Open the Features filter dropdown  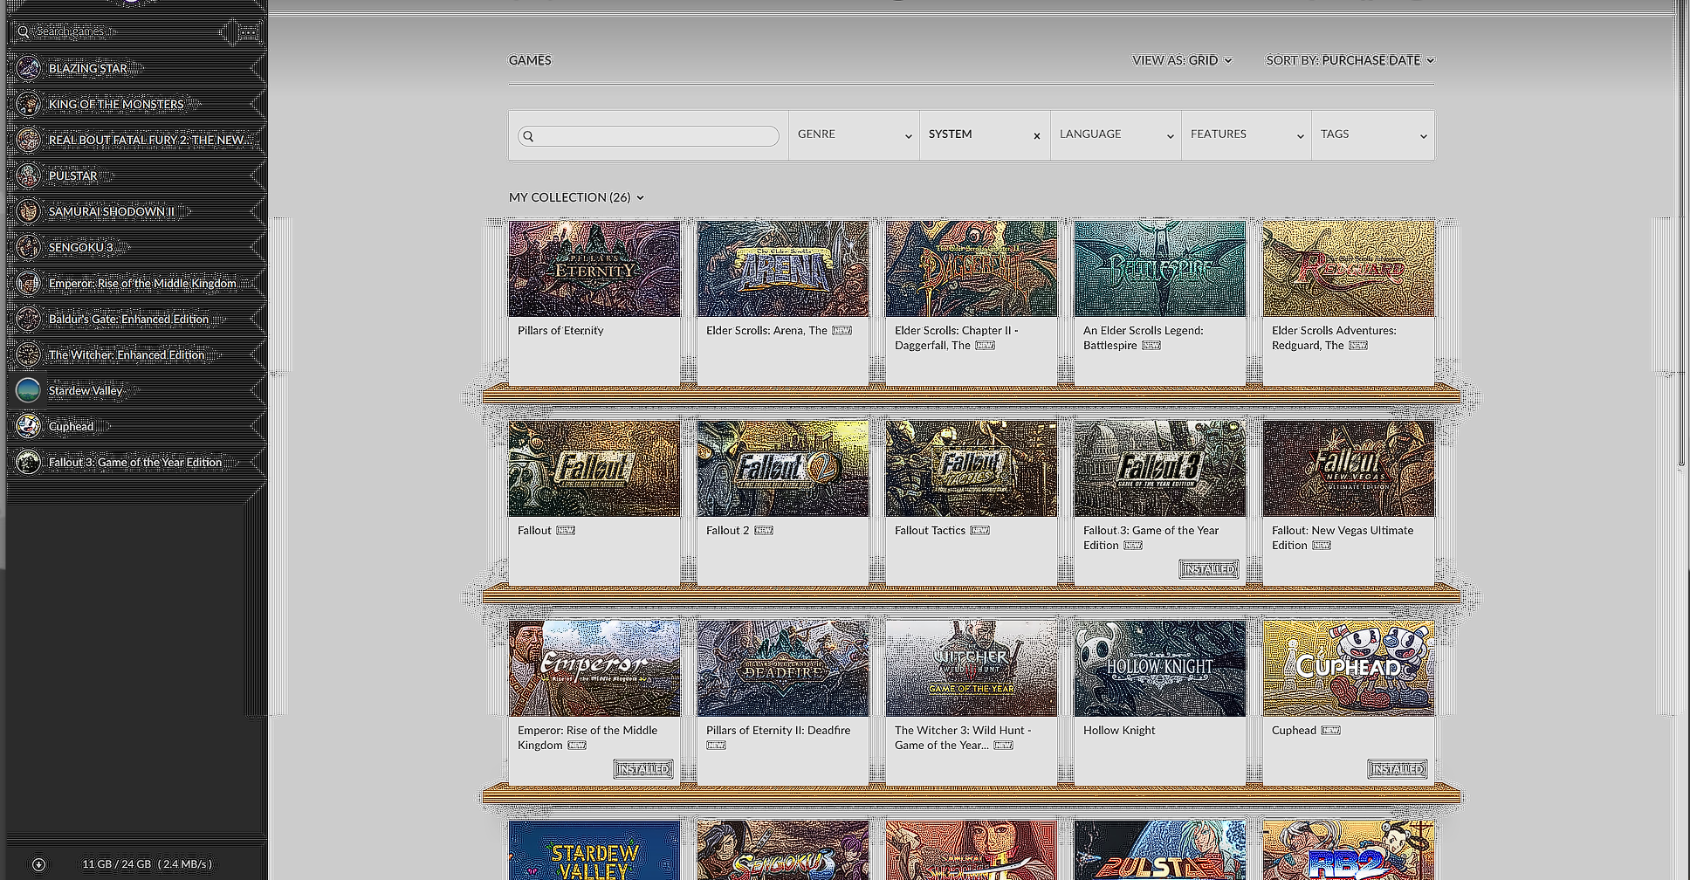[x=1247, y=134]
